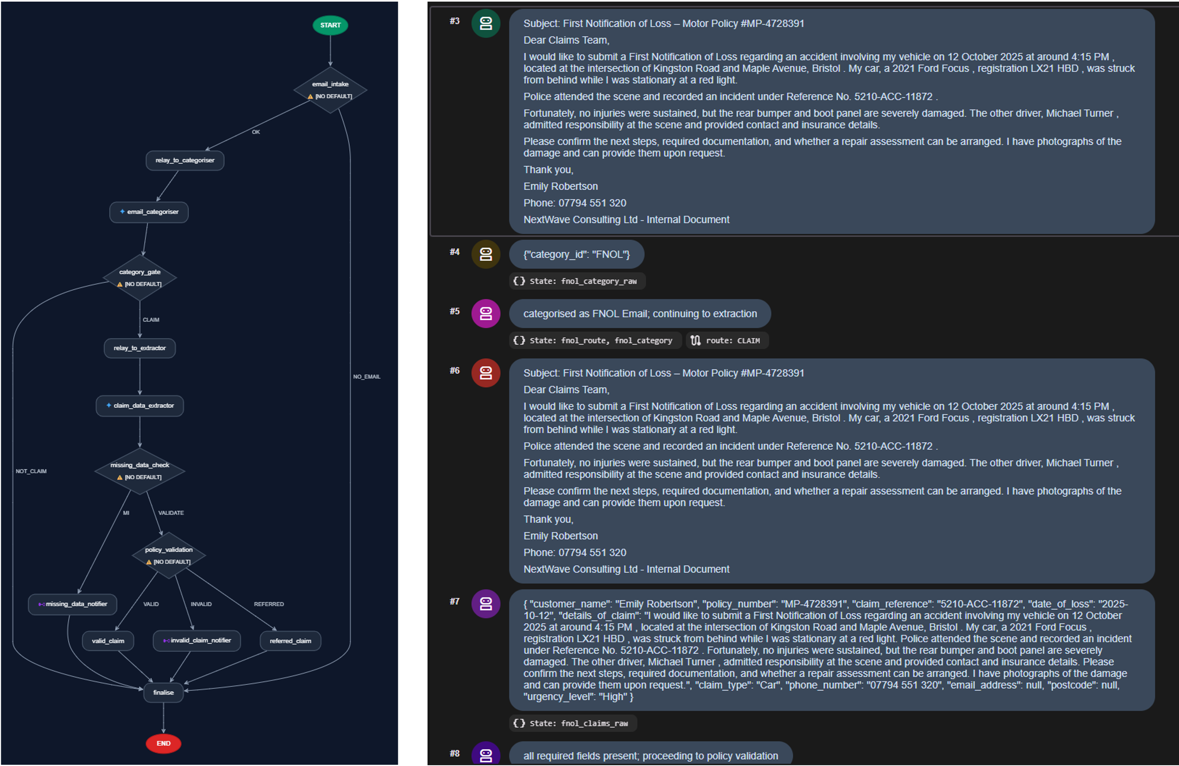This screenshot has width=1179, height=766.
Task: Select the missing_data_check decision node
Action: 140,471
